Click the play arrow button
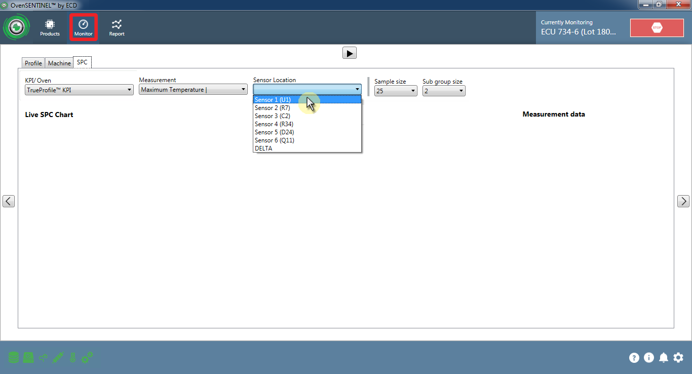692x374 pixels. tap(350, 53)
